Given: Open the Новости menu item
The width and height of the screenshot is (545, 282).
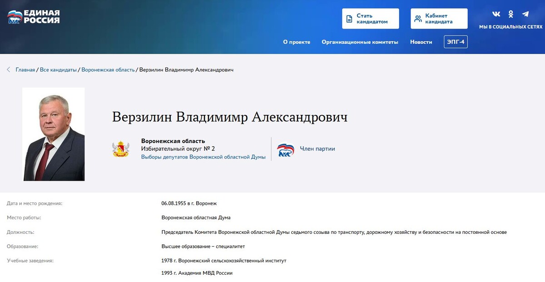Looking at the screenshot, I should pos(421,42).
